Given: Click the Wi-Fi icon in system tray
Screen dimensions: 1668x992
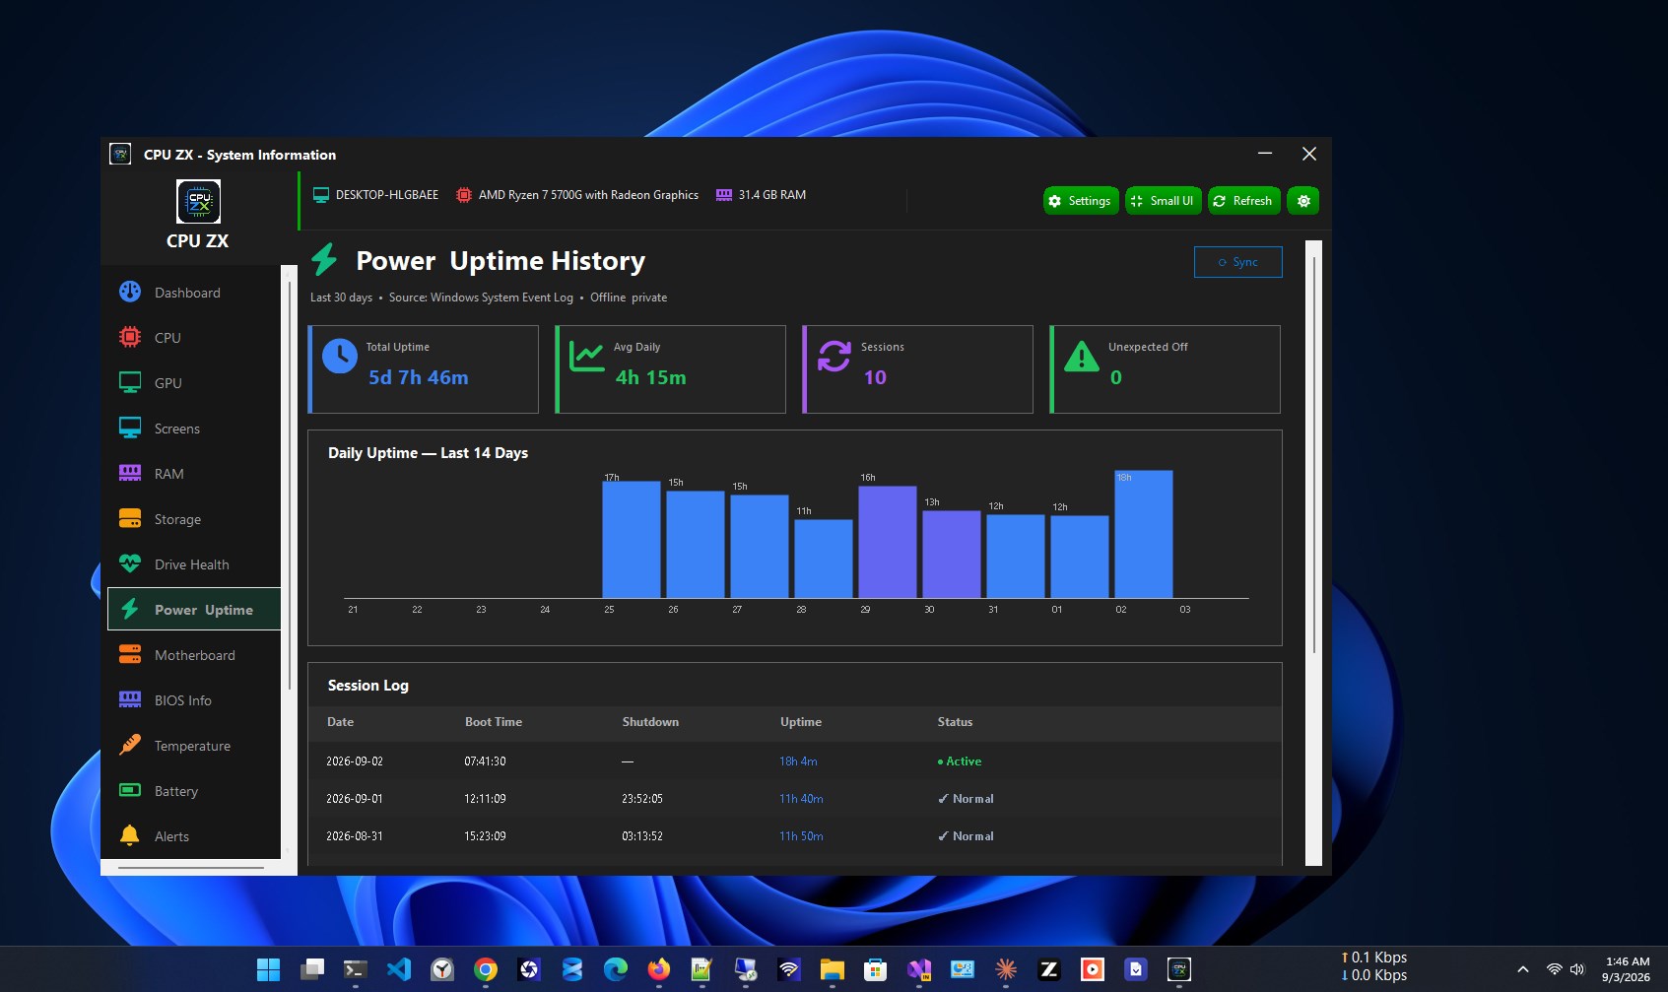Looking at the screenshot, I should 1554,969.
